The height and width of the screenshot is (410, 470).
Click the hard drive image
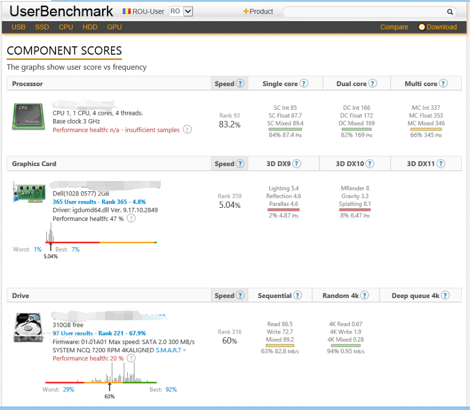(x=28, y=327)
